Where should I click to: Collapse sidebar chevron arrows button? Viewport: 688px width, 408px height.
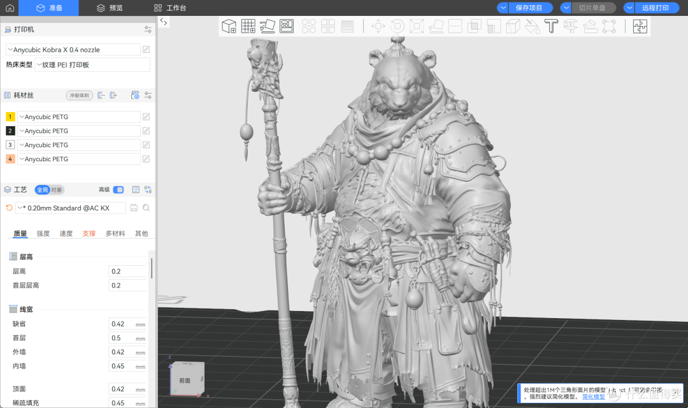tap(164, 22)
